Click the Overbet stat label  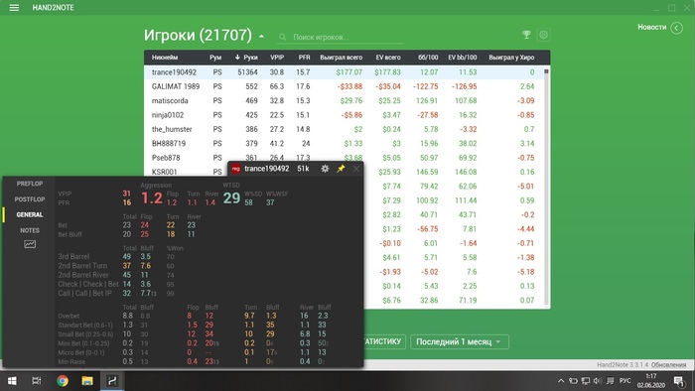tap(69, 317)
